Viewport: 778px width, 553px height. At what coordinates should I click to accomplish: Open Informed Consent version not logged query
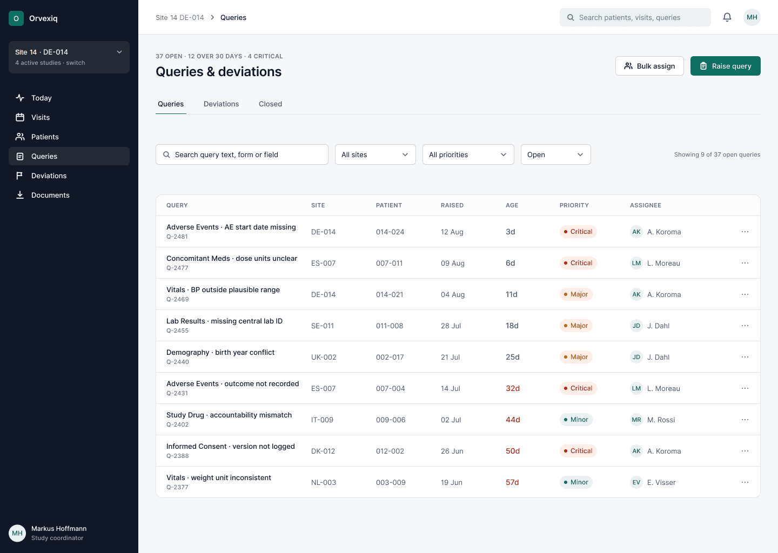[231, 447]
